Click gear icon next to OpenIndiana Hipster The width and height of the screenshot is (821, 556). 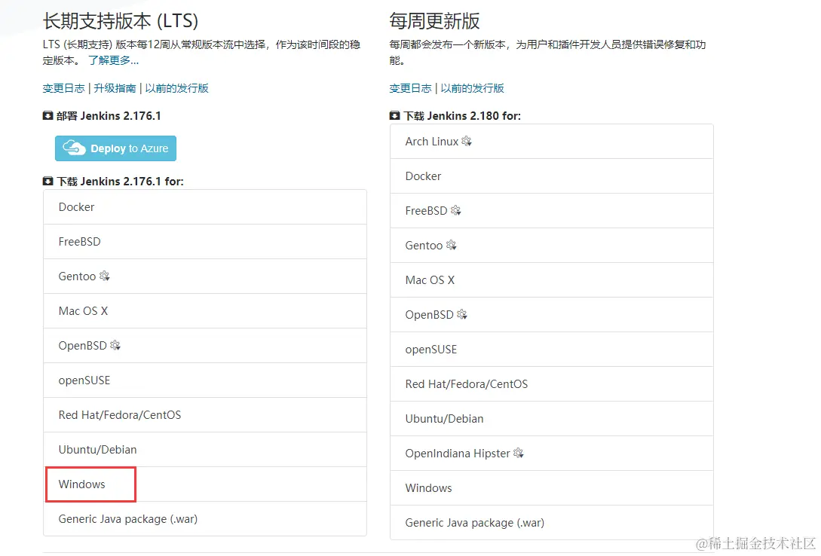pyautogui.click(x=519, y=453)
